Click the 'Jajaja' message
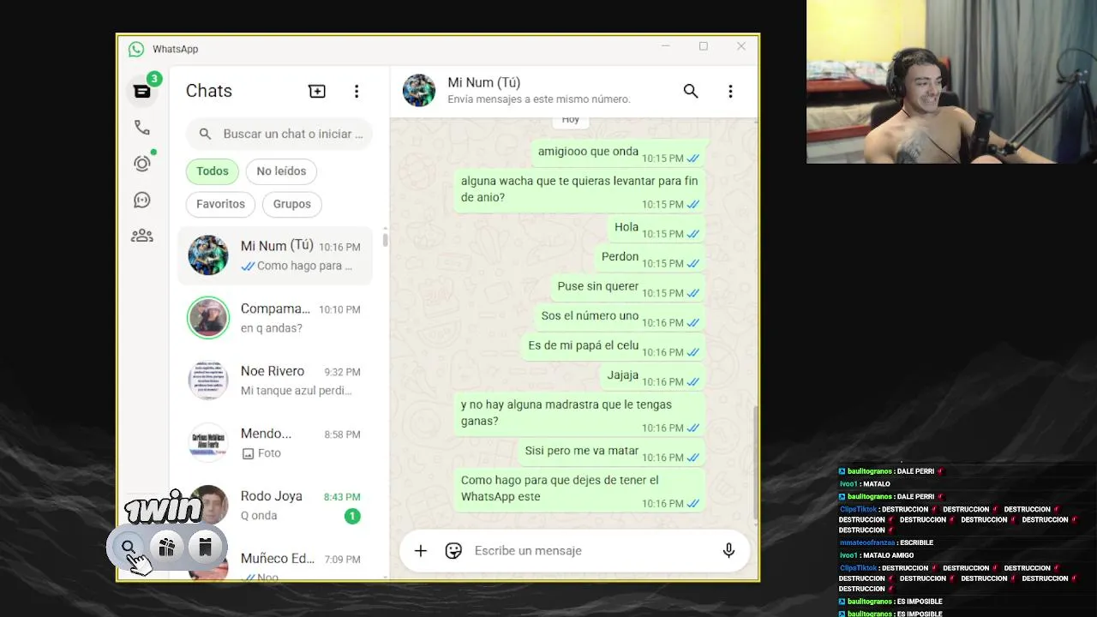This screenshot has height=617, width=1097. click(x=653, y=376)
